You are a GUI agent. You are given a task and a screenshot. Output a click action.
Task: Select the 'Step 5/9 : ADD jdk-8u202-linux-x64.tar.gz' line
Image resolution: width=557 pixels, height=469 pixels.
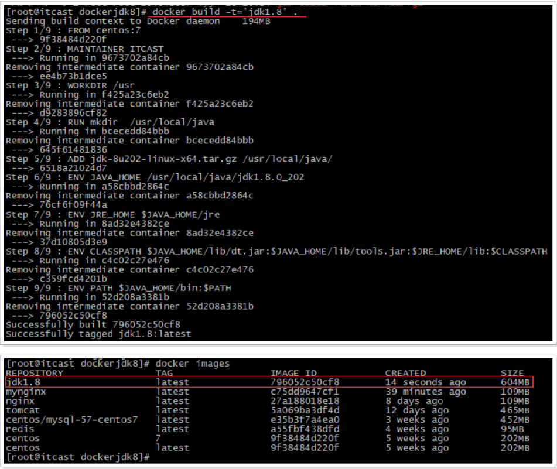169,159
